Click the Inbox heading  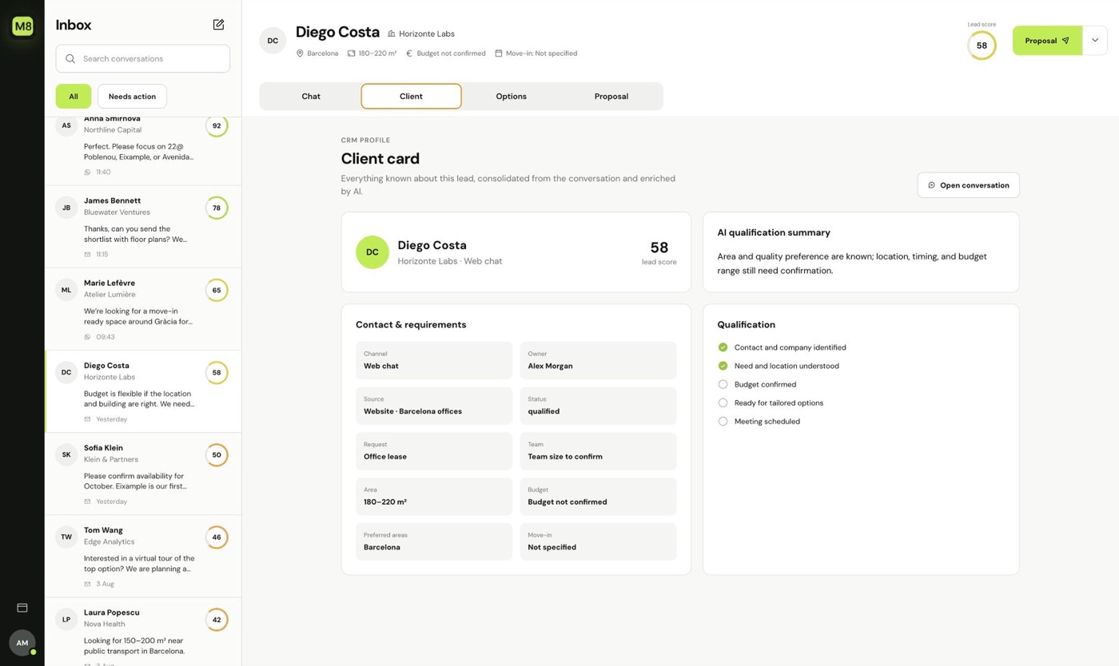[x=74, y=25]
